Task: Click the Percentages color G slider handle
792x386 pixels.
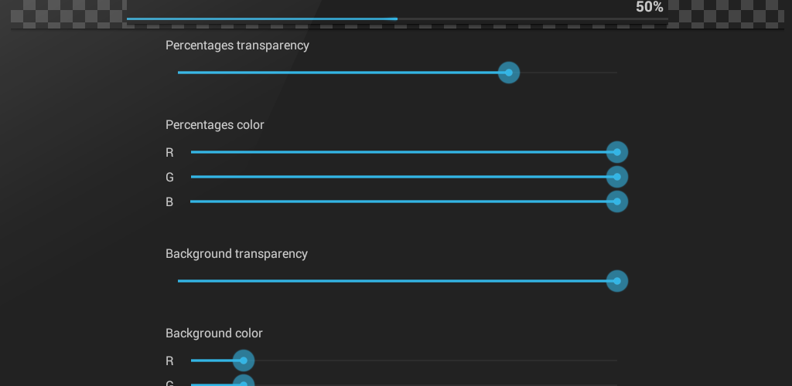Action: click(616, 177)
